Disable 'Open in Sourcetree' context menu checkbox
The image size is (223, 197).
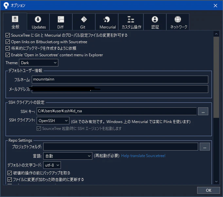[8, 55]
